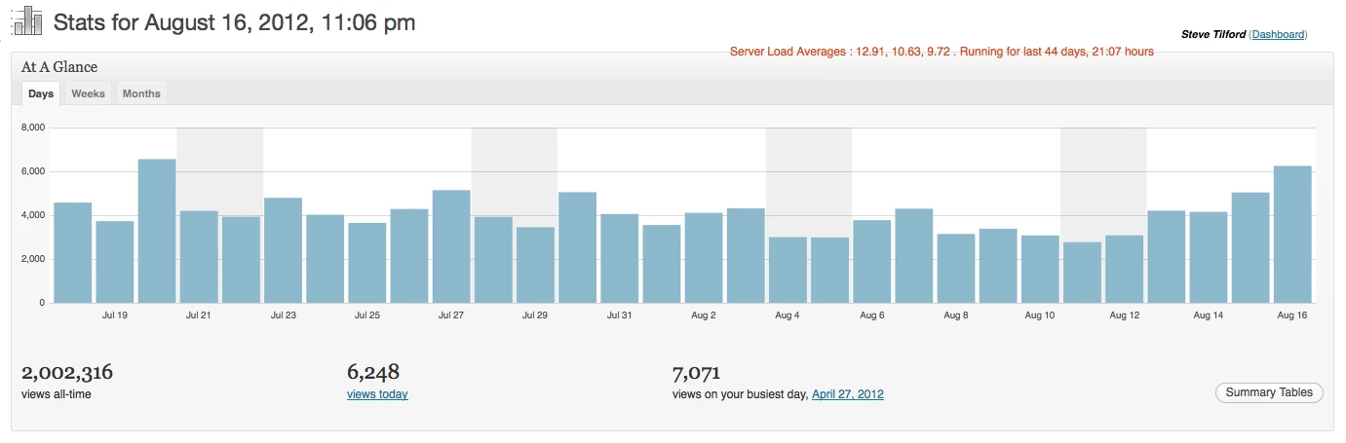
Task: Select the tallest bar, Jul 20
Action: [x=157, y=231]
